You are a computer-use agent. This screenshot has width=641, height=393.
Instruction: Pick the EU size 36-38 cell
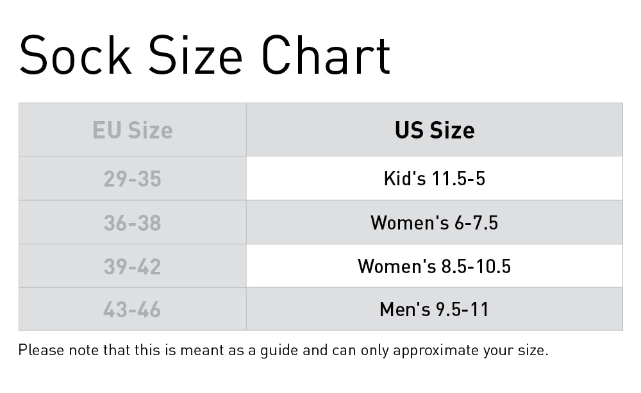pyautogui.click(x=133, y=222)
